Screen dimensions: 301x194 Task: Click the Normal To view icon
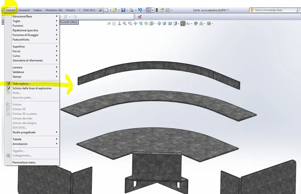click(119, 24)
